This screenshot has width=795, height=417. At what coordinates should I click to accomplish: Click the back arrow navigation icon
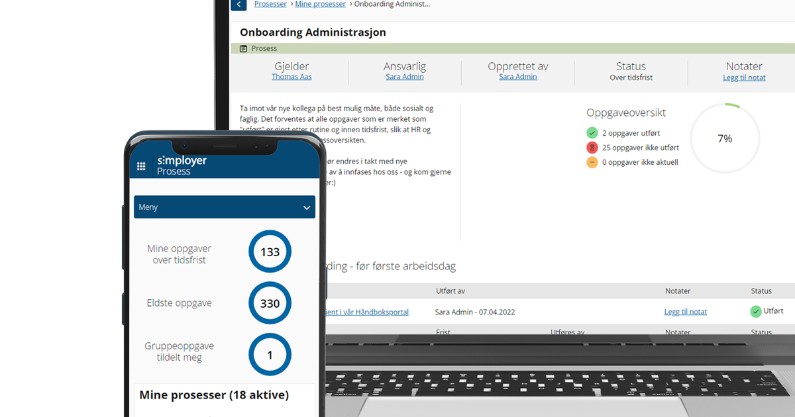[x=238, y=5]
